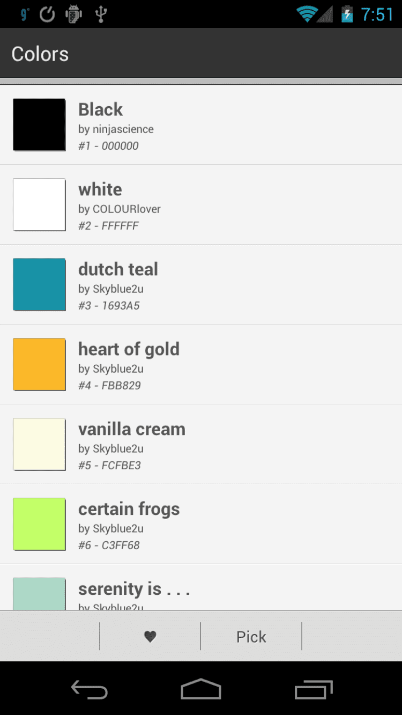The height and width of the screenshot is (715, 402).
Task: Click the Pick button
Action: click(x=251, y=637)
